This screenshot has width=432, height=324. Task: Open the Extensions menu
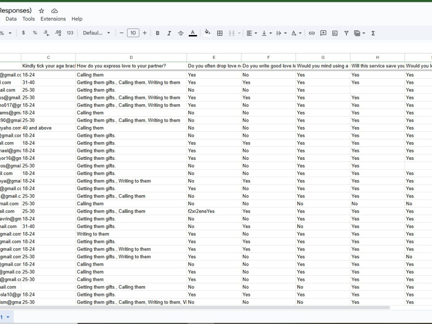53,19
